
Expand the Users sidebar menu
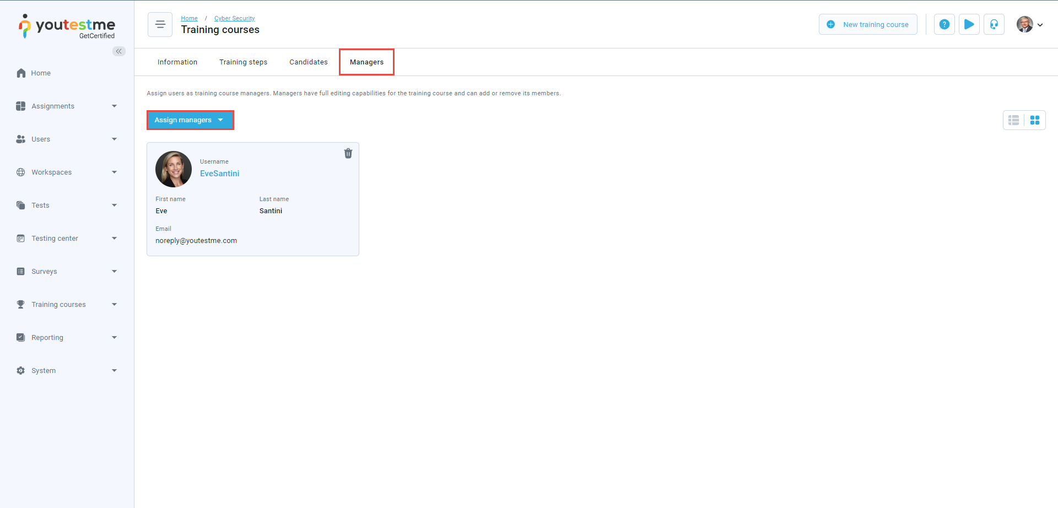pyautogui.click(x=115, y=139)
